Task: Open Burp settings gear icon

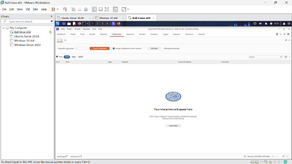Action: tap(288, 34)
